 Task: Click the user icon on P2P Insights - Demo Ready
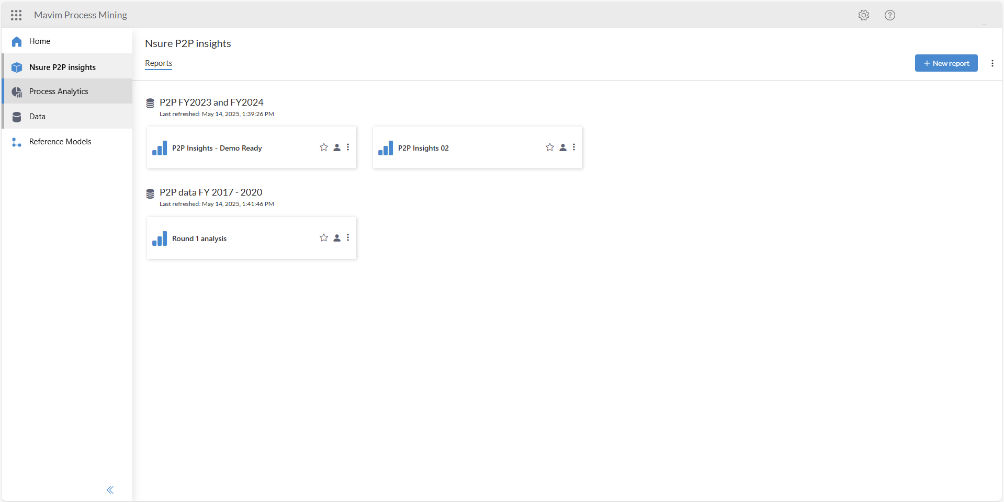[337, 147]
